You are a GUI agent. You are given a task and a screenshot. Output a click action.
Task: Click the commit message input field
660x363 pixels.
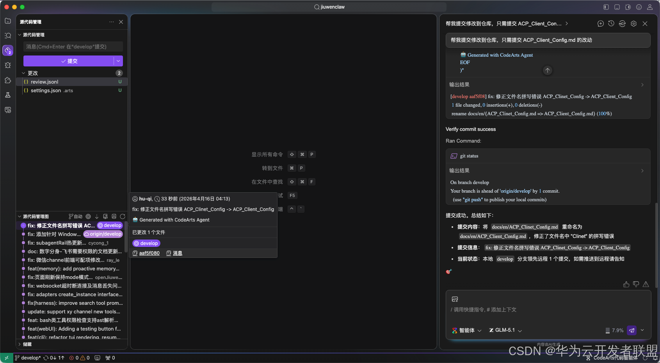73,46
